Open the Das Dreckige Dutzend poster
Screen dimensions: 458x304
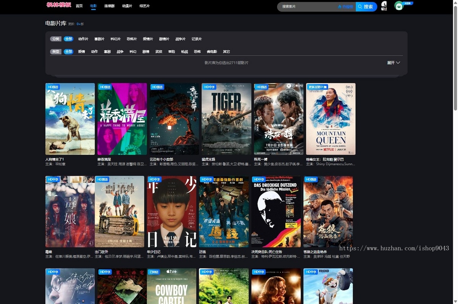point(276,212)
